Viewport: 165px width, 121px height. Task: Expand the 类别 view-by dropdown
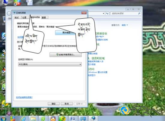(125, 25)
